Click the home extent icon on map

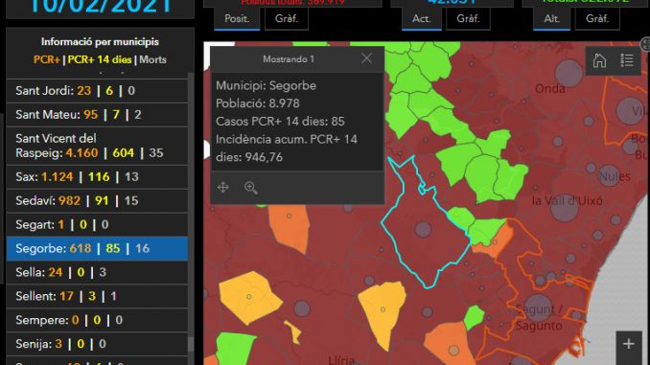click(x=599, y=60)
